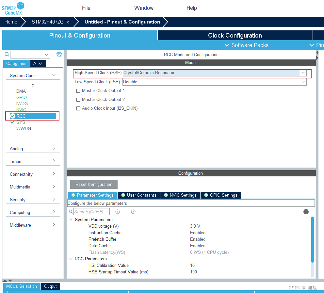Click the bottom panel up/down arrows
This screenshot has width=324, height=293.
[8, 281]
